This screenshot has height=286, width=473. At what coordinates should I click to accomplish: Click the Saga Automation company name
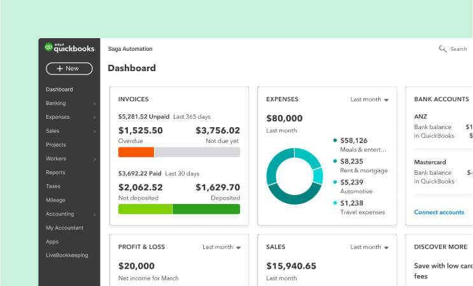[x=131, y=49]
